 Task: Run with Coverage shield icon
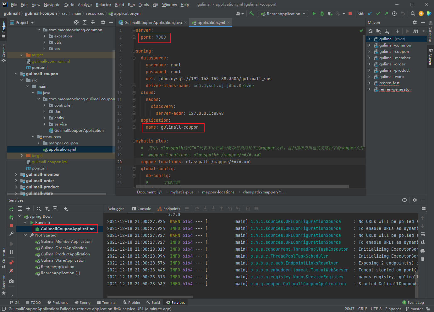(x=330, y=14)
